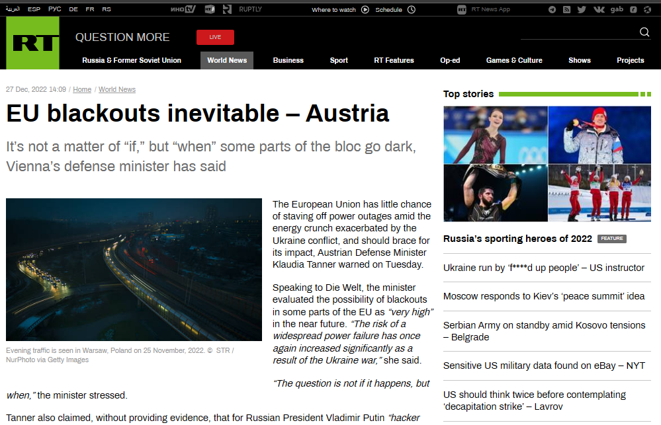Switch to the FR language edition

pos(90,9)
